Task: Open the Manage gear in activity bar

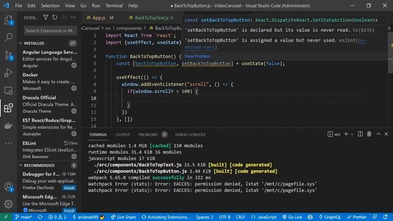Action: (x=8, y=204)
